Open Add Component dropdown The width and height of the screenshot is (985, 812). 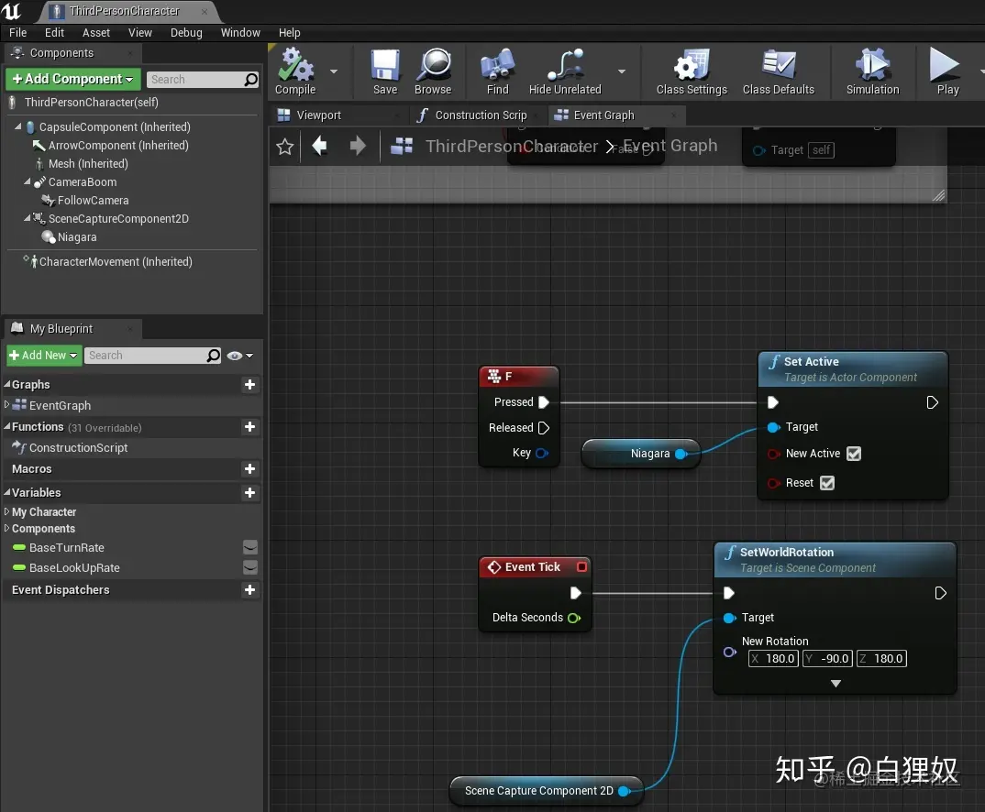point(72,79)
